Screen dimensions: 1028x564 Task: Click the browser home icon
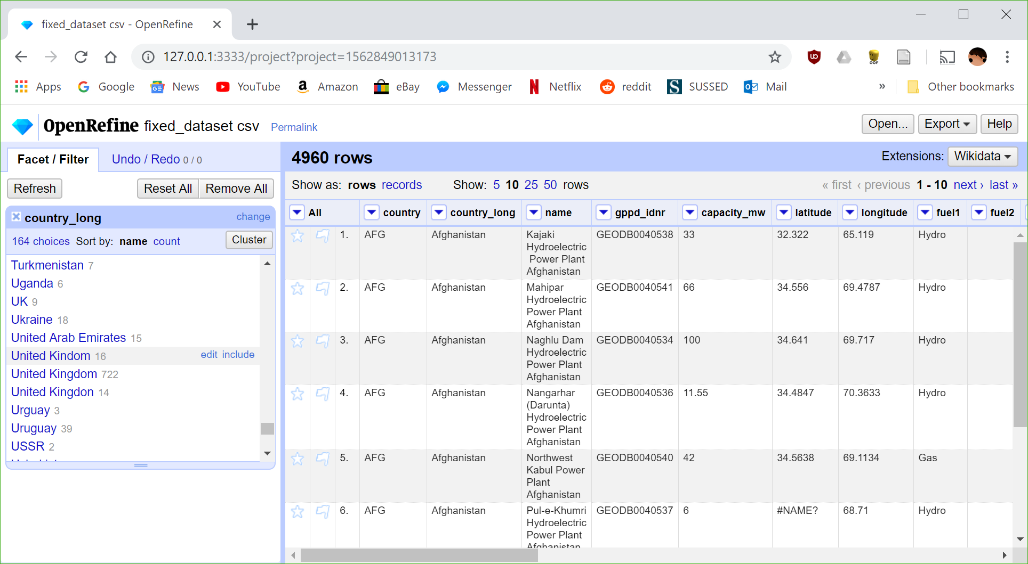coord(110,57)
